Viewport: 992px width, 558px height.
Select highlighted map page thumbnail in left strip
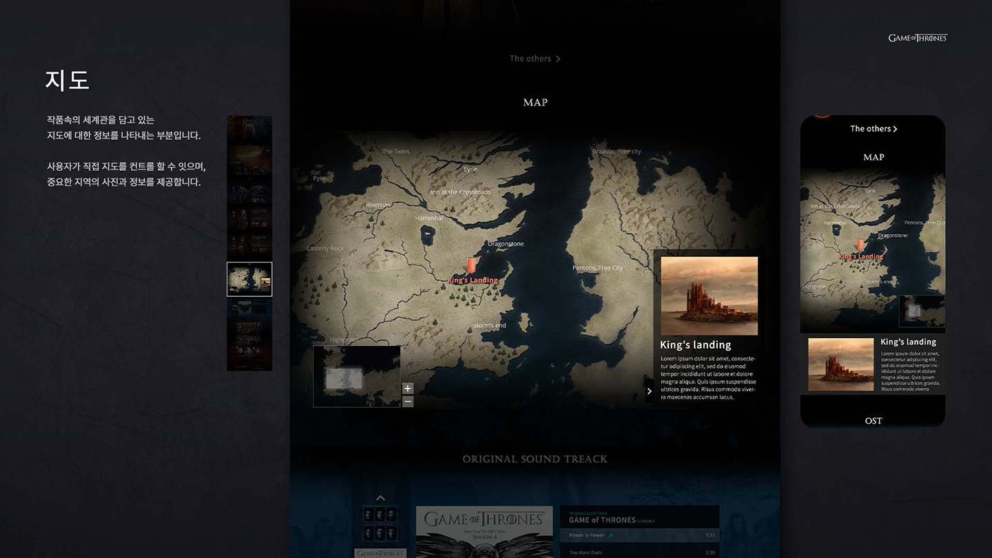point(249,279)
